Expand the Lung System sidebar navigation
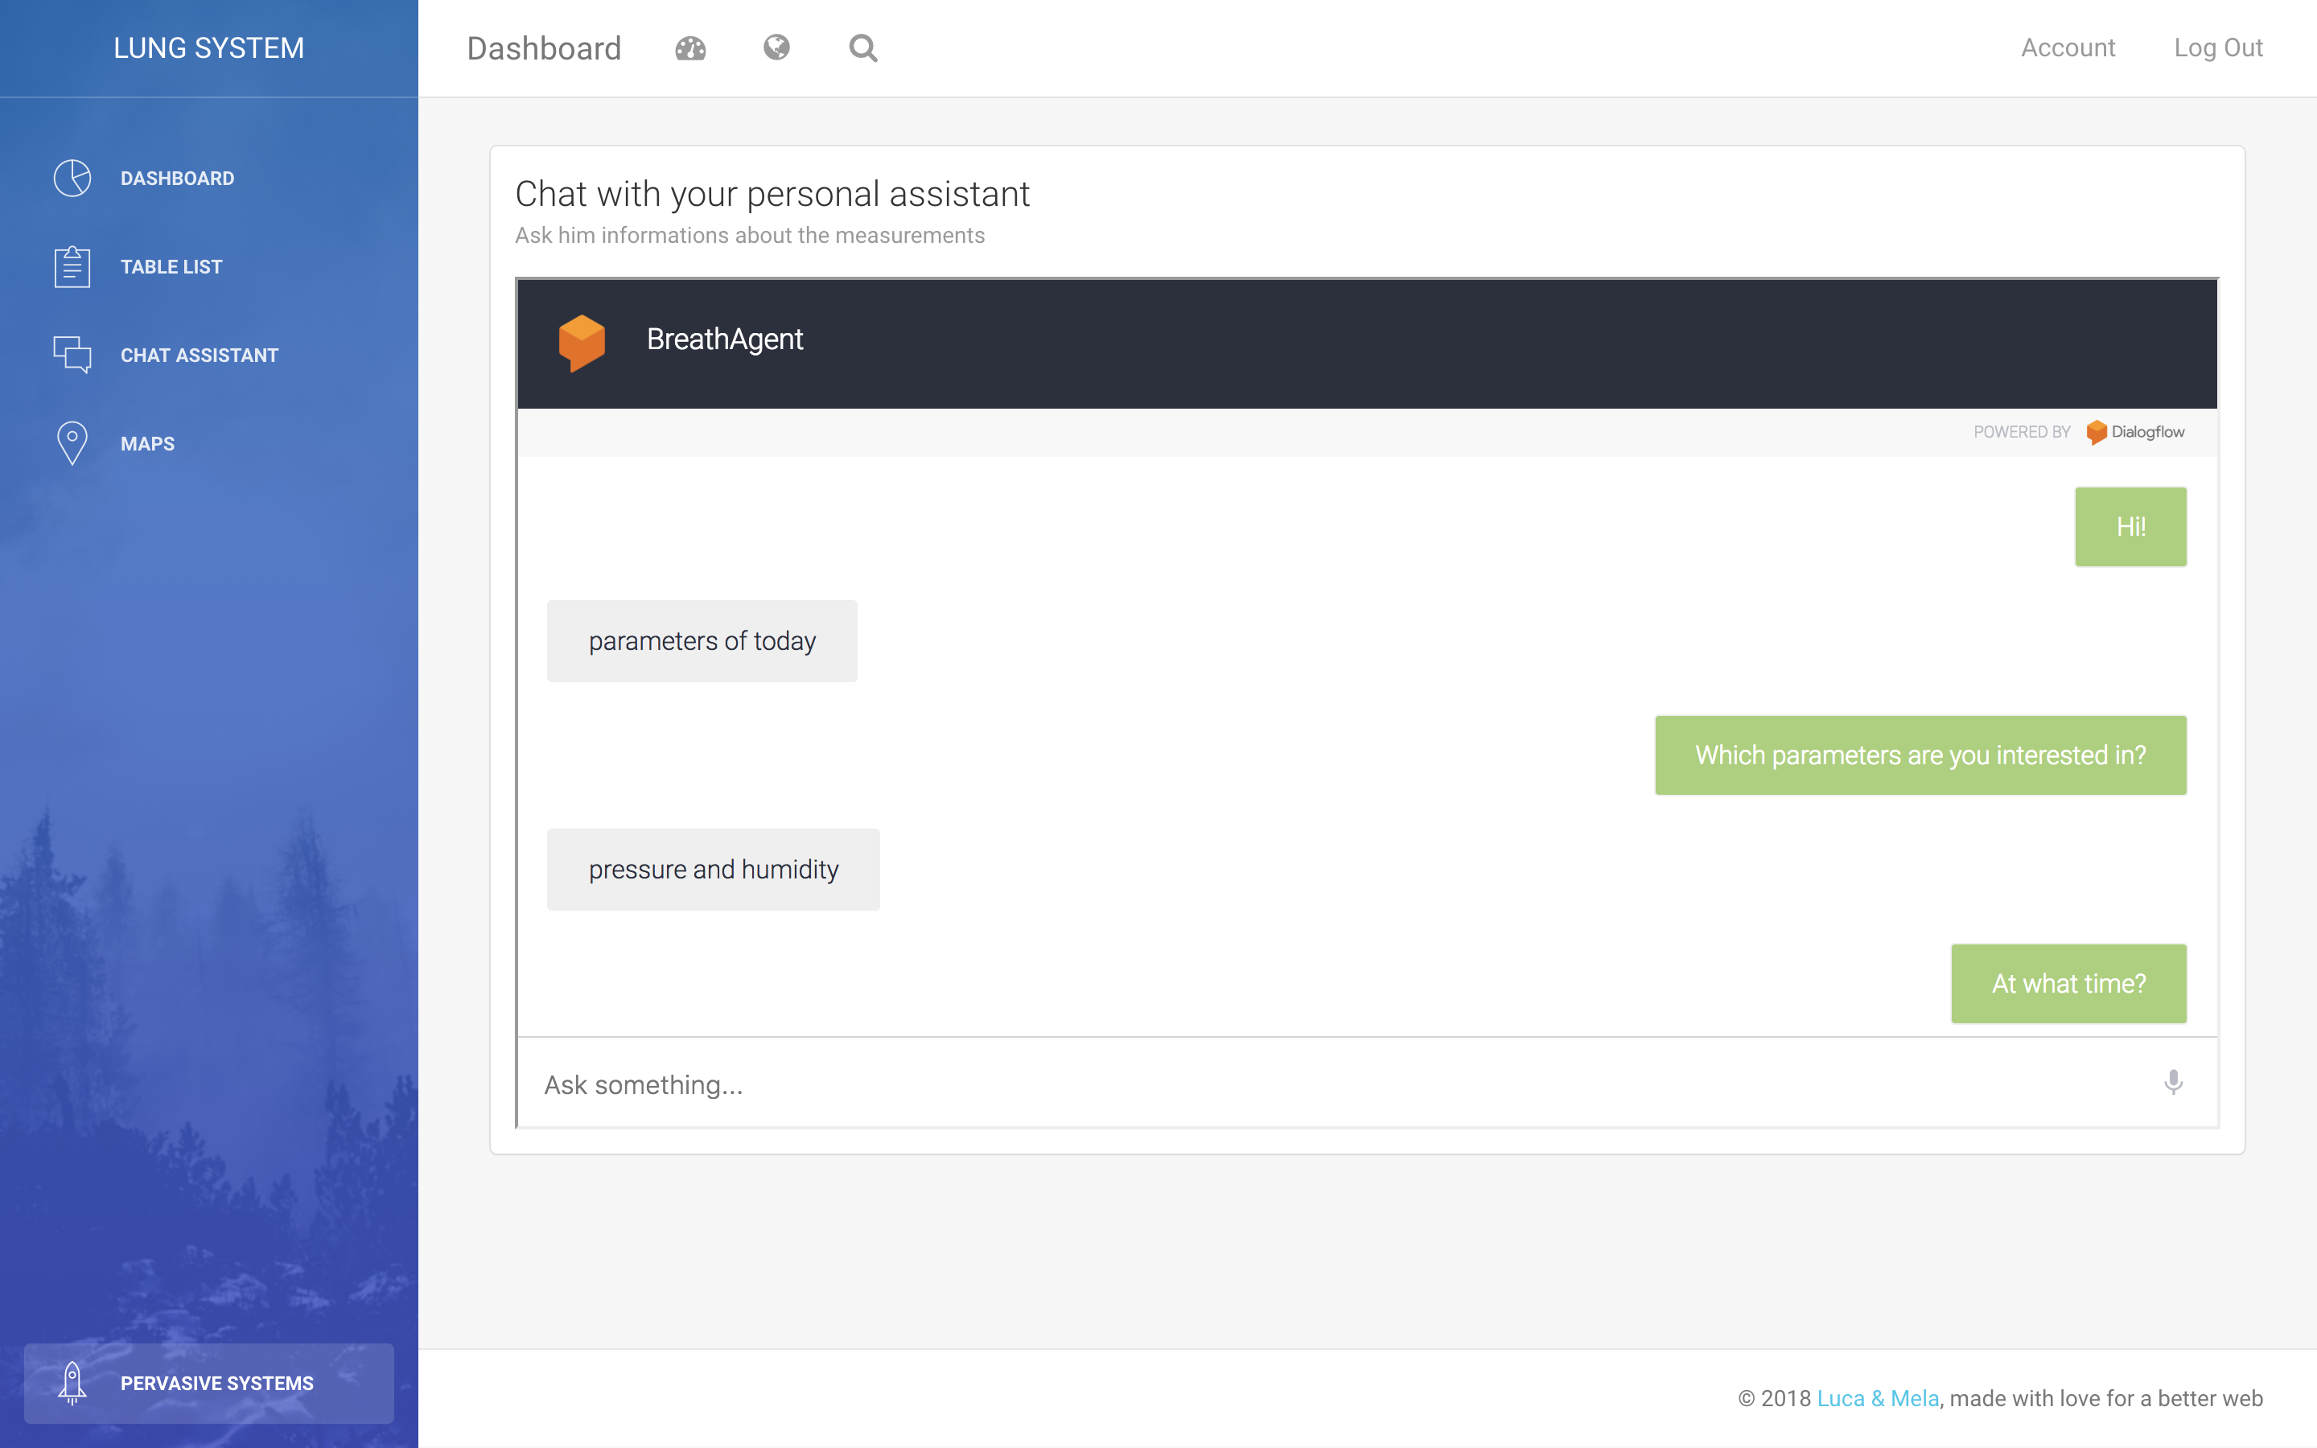2317x1448 pixels. (208, 48)
